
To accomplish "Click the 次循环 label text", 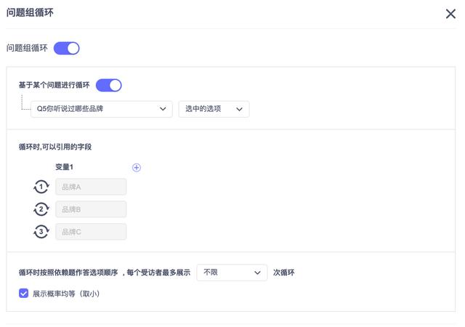I will 284,272.
